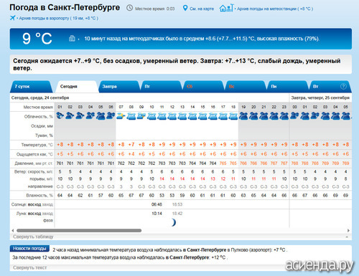Open the 7 суток tab
Viewport: 359px width, 276px height.
(x=31, y=87)
